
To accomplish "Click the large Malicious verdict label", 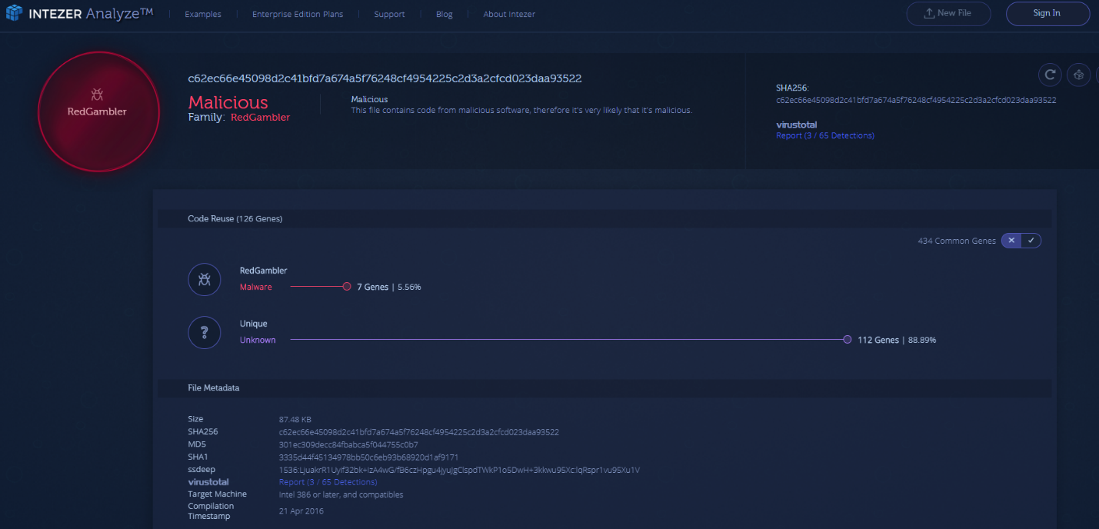I will tap(228, 102).
